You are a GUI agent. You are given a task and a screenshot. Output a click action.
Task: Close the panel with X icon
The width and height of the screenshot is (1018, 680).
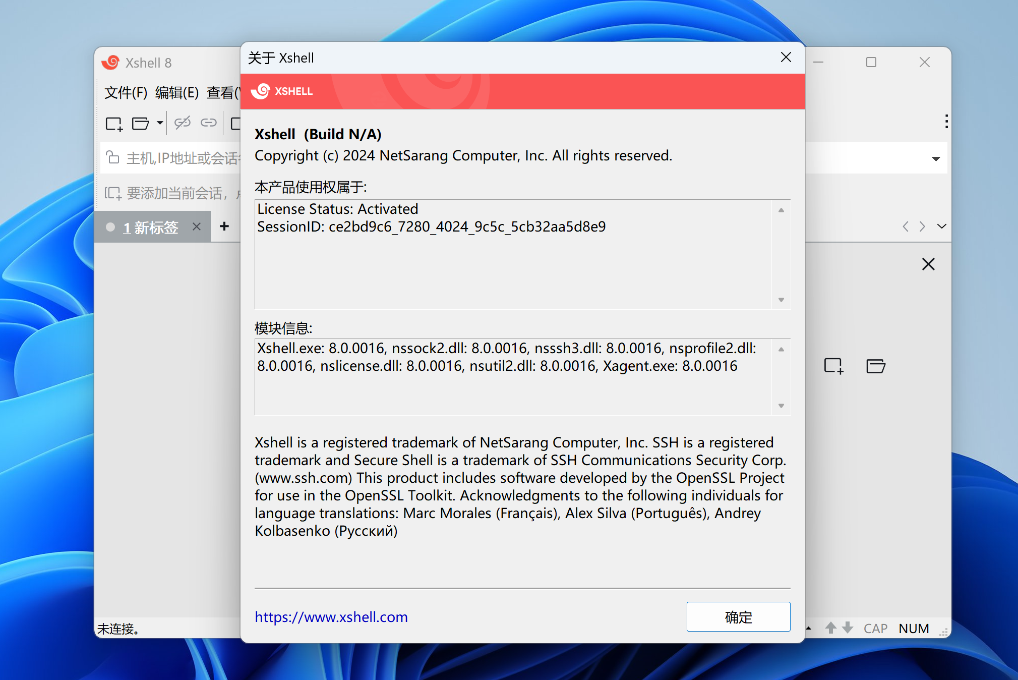(928, 264)
